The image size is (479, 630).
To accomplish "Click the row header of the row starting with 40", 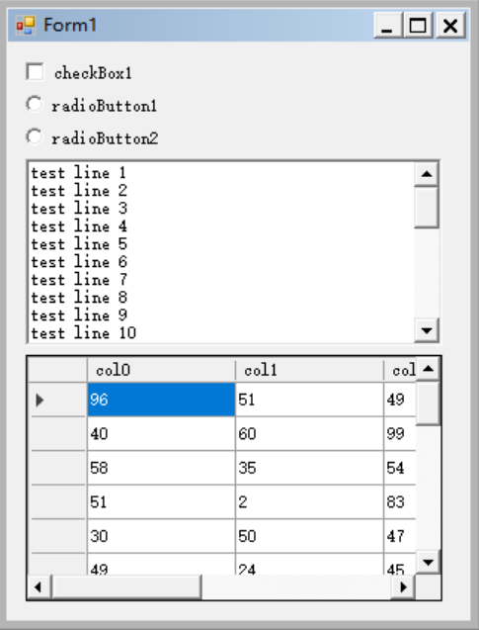I will (x=57, y=433).
